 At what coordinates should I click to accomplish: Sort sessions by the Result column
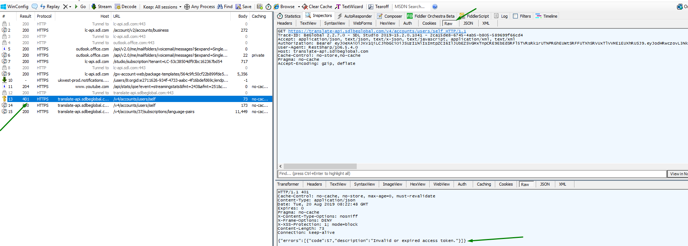(x=25, y=16)
